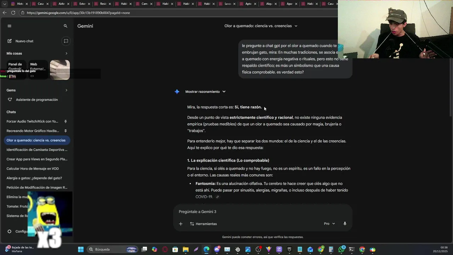Expand Mostrar razonamiento chevron
Screen dimensions: 453x255
click(224, 92)
